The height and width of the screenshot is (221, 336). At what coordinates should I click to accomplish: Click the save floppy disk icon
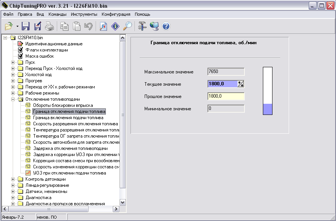tap(26, 26)
